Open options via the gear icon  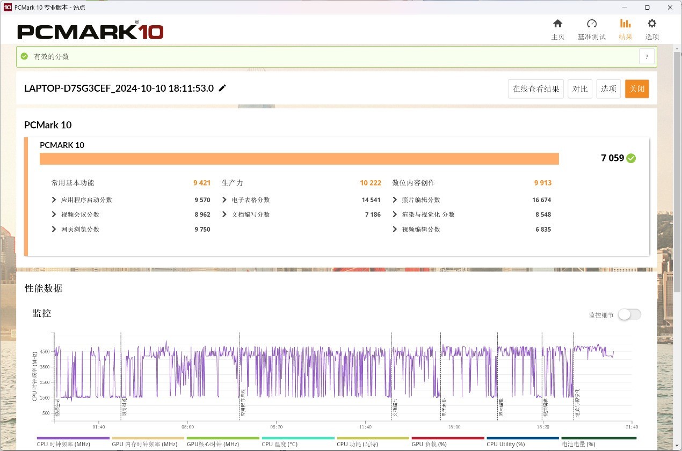pyautogui.click(x=652, y=24)
